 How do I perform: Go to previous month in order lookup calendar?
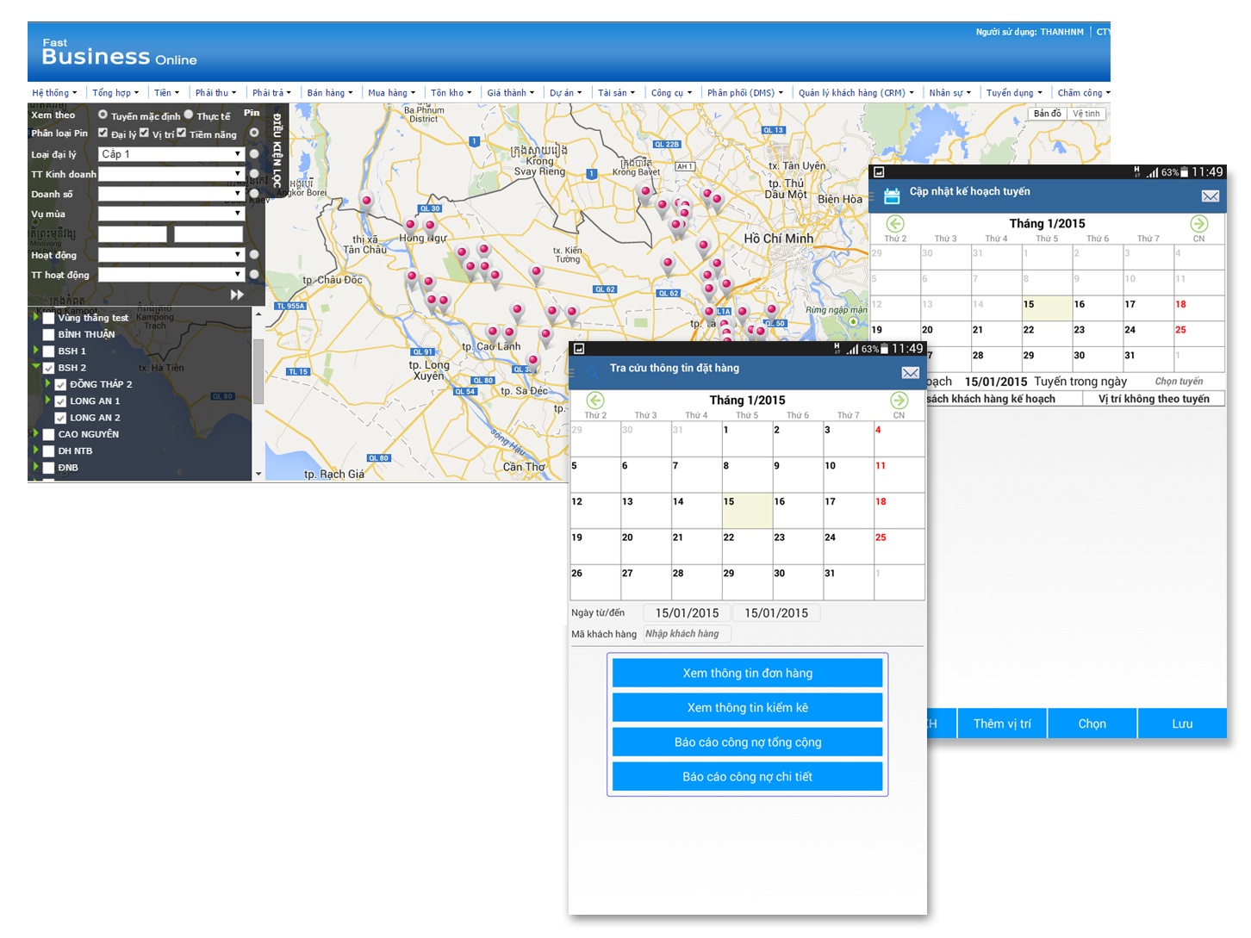(x=595, y=401)
